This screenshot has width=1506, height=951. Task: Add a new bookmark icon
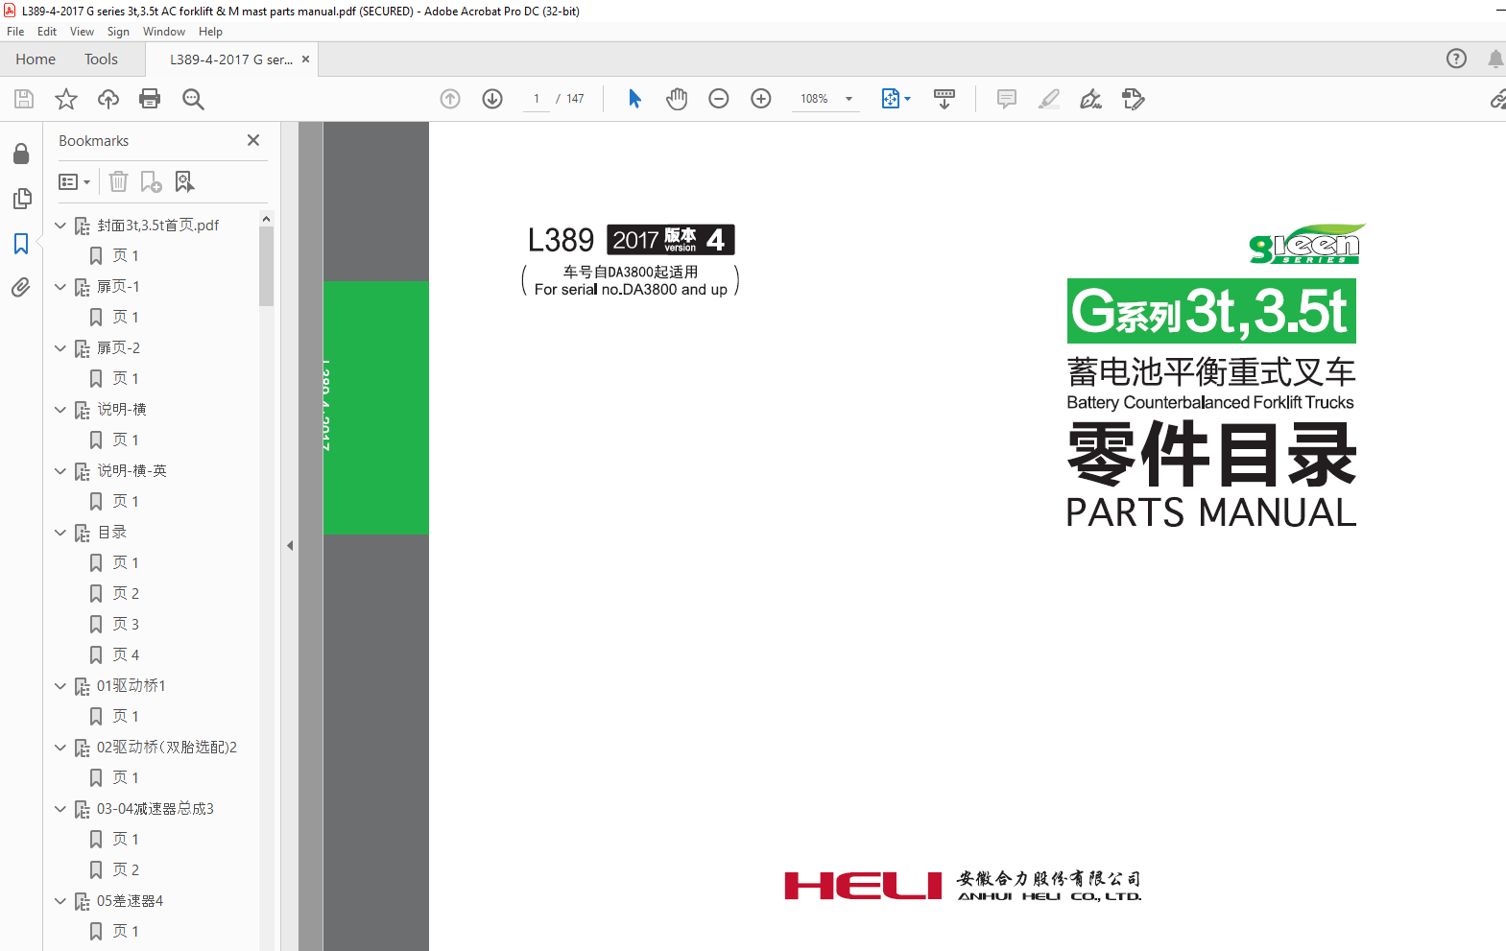point(151,181)
